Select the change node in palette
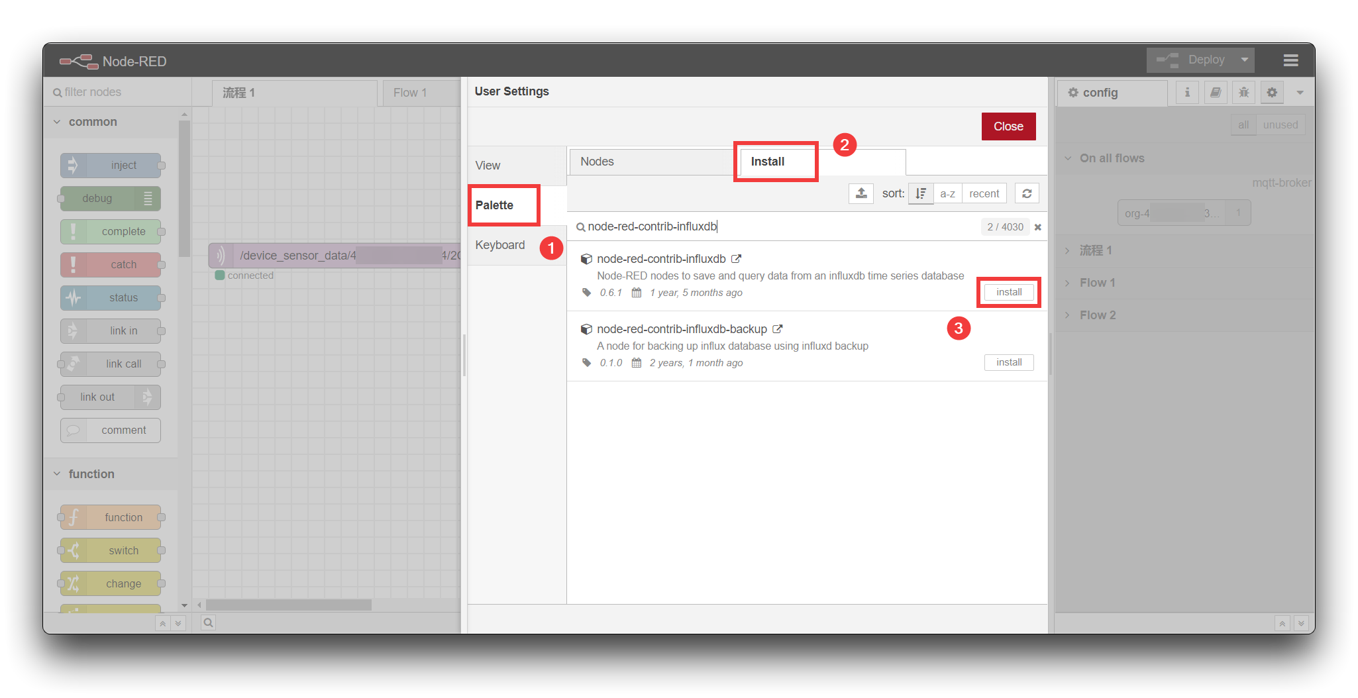Viewport: 1358px width, 698px height. (111, 583)
